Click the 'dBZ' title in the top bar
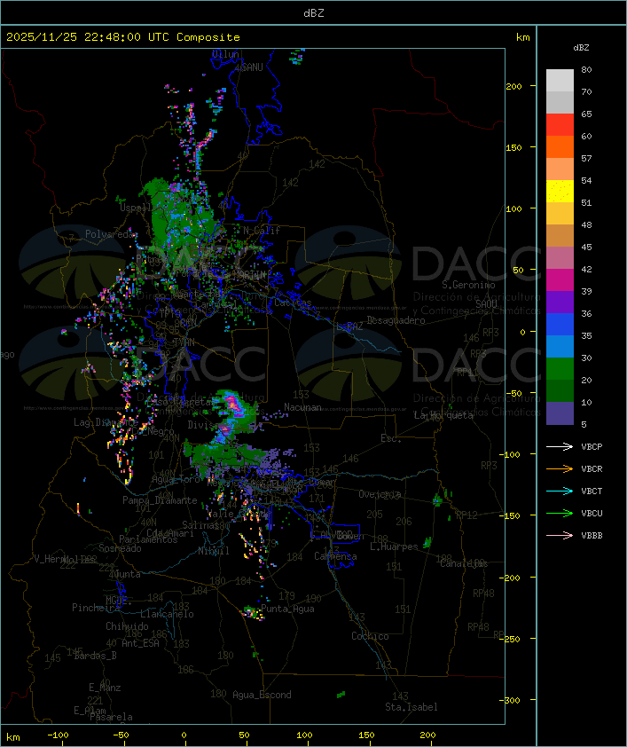The width and height of the screenshot is (627, 747). point(314,12)
